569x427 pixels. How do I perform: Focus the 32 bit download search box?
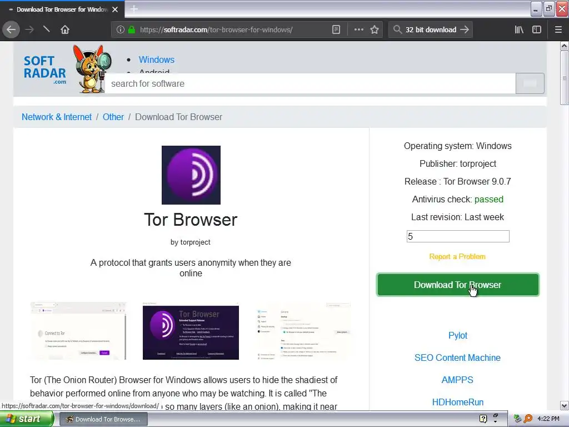pos(431,30)
